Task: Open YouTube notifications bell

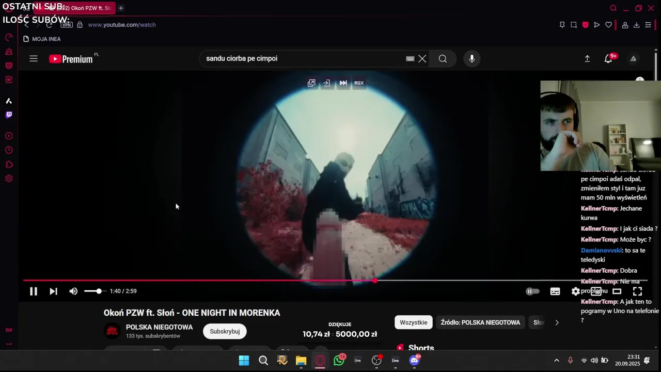Action: click(x=609, y=58)
